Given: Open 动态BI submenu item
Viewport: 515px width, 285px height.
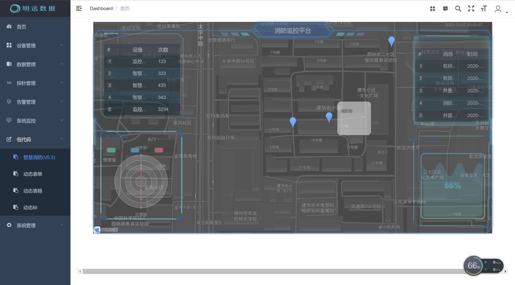Looking at the screenshot, I should coord(35,207).
